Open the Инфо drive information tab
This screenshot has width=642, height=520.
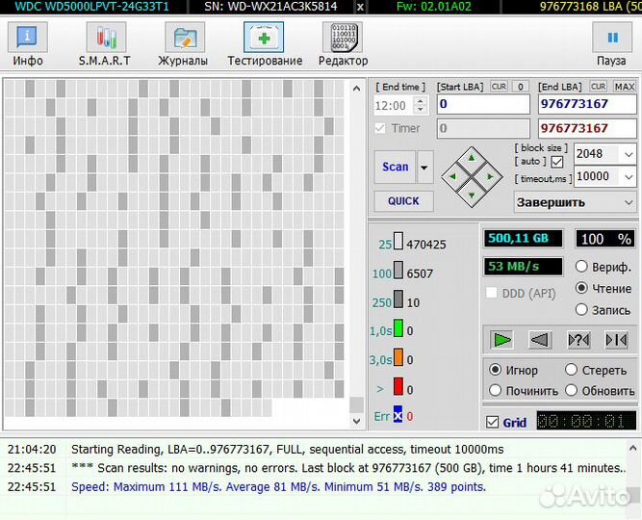27,44
